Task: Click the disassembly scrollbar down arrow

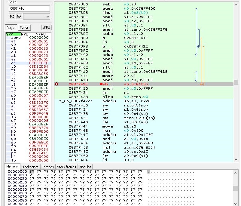Action: tap(236, 160)
